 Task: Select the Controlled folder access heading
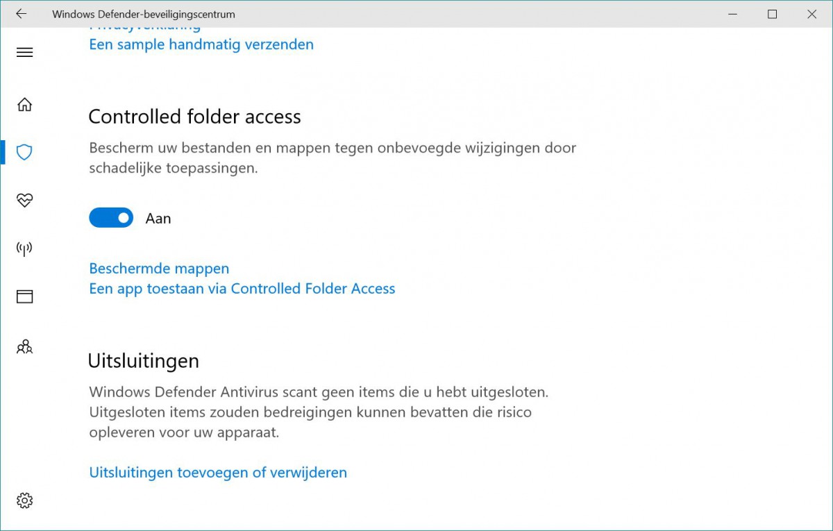click(x=194, y=116)
